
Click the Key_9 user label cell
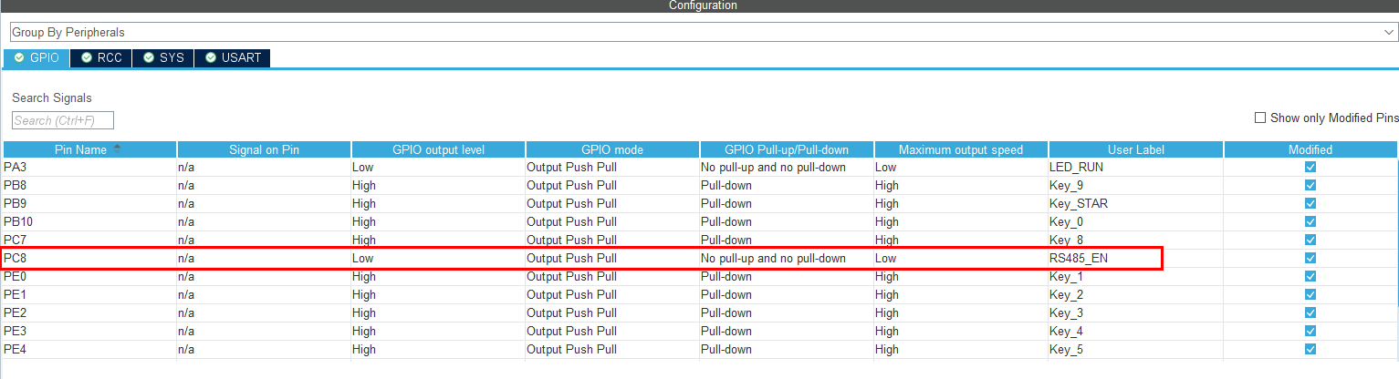click(1135, 186)
